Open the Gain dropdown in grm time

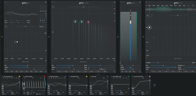tap(149, 15)
